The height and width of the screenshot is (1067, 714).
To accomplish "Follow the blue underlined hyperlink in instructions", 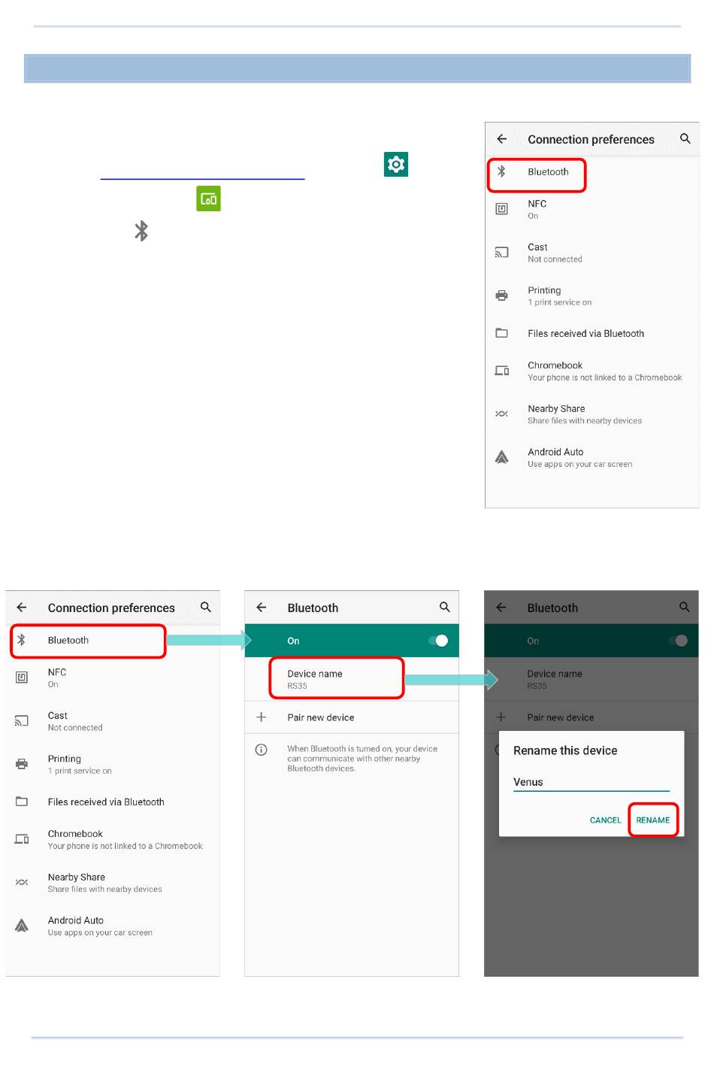I will (x=202, y=172).
